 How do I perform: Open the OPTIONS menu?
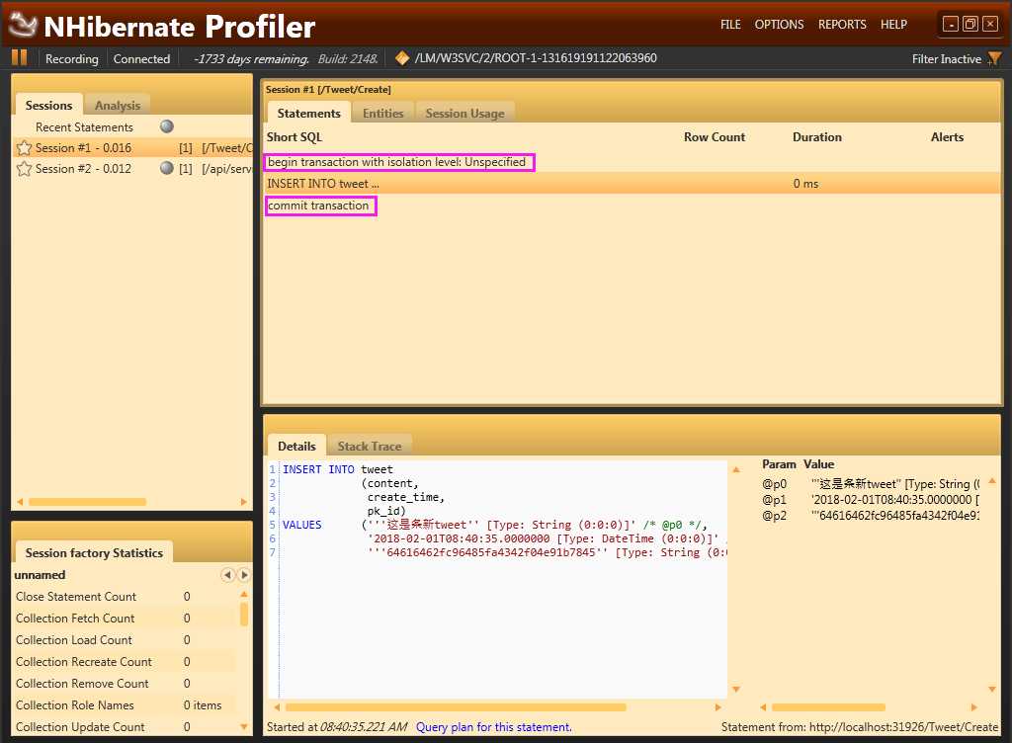coord(779,25)
